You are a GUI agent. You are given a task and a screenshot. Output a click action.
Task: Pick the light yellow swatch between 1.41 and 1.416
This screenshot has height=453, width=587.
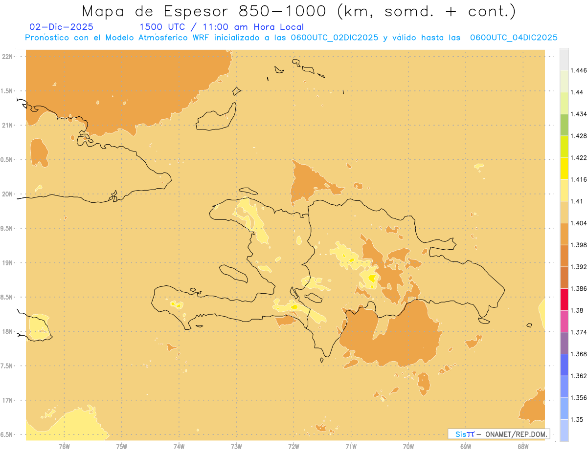click(564, 190)
